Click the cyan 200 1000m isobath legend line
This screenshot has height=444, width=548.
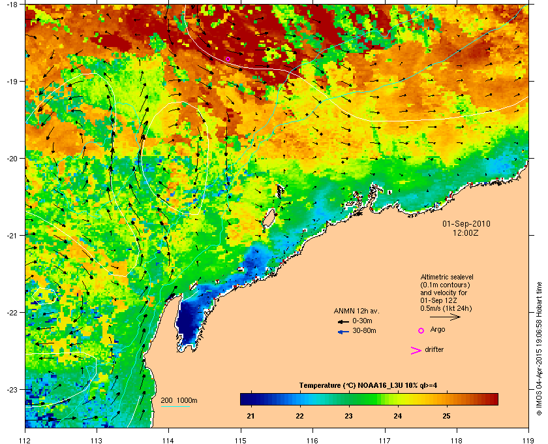tap(175, 406)
